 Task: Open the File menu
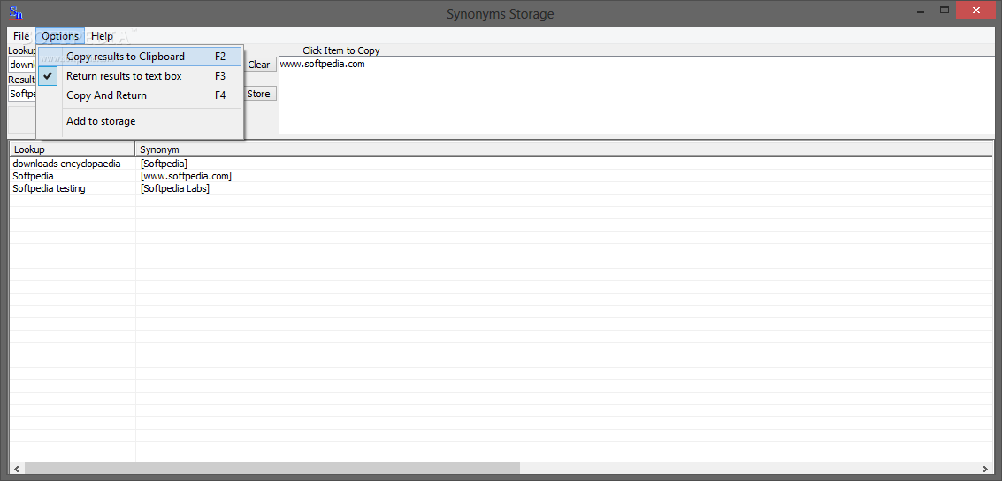pyautogui.click(x=21, y=35)
